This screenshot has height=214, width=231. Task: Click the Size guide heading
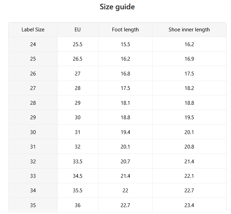tap(117, 7)
